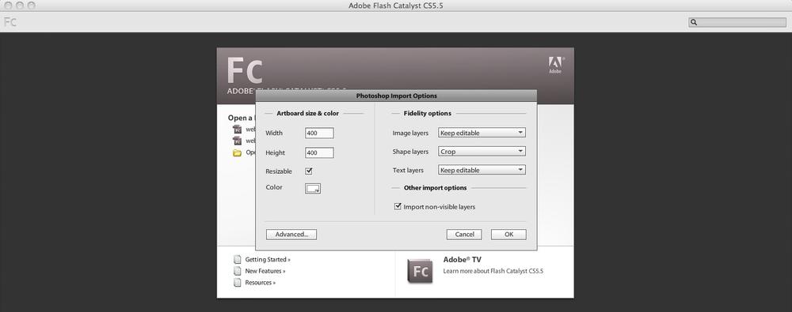Screen dimensions: 792x312
Task: Click the New Features document icon
Action: tap(238, 271)
